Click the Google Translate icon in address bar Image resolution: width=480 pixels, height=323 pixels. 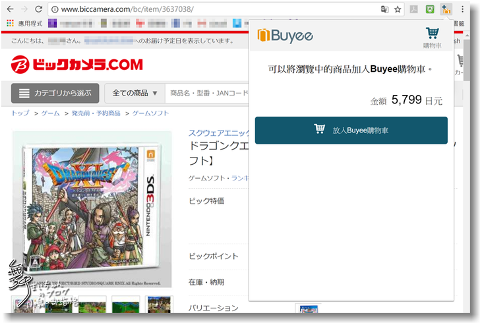pyautogui.click(x=384, y=10)
